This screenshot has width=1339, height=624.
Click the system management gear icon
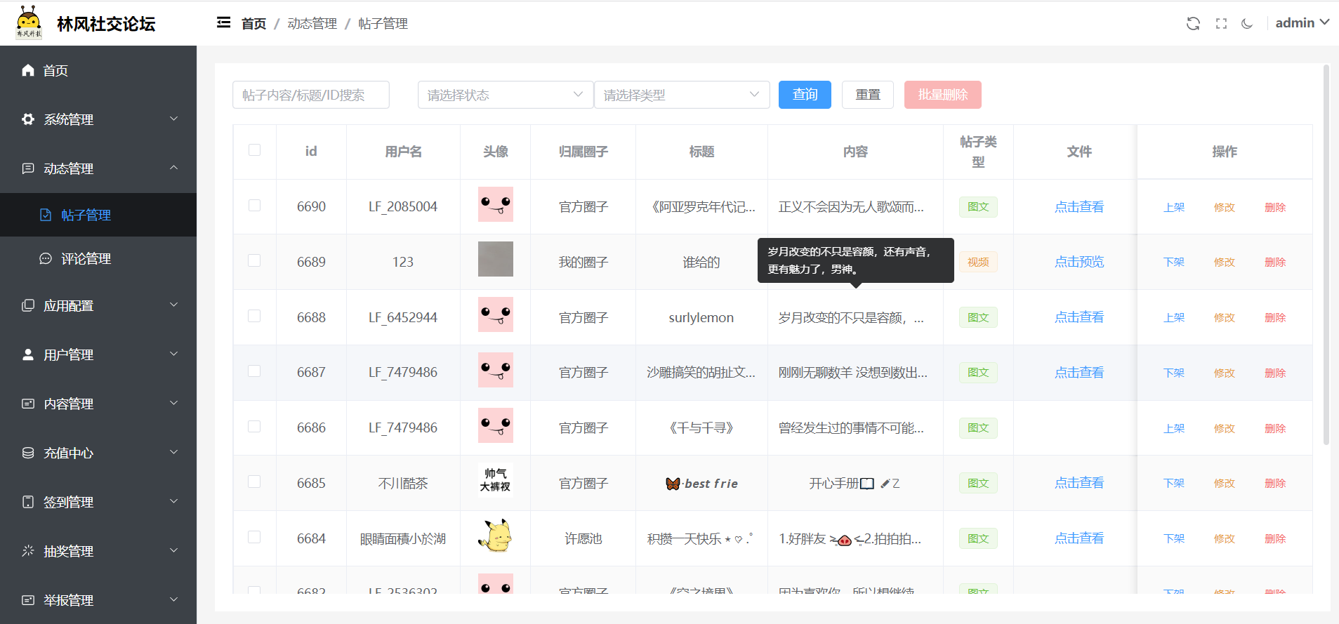[28, 119]
